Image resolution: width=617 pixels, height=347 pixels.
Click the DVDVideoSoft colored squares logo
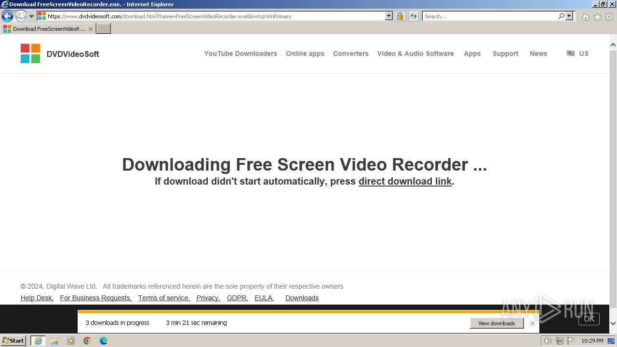click(30, 53)
